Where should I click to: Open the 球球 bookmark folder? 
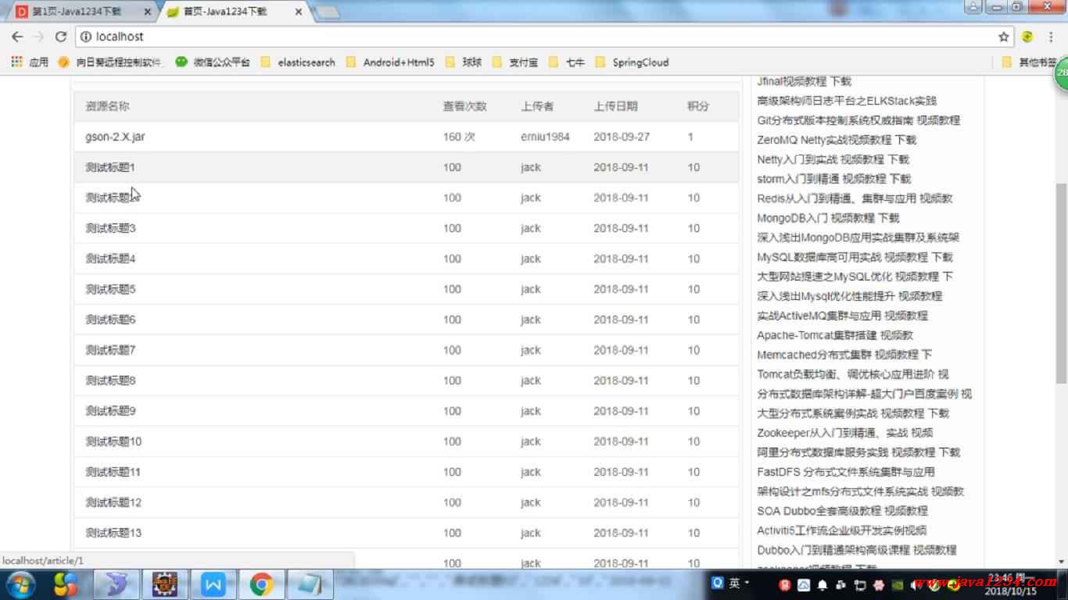pos(464,62)
